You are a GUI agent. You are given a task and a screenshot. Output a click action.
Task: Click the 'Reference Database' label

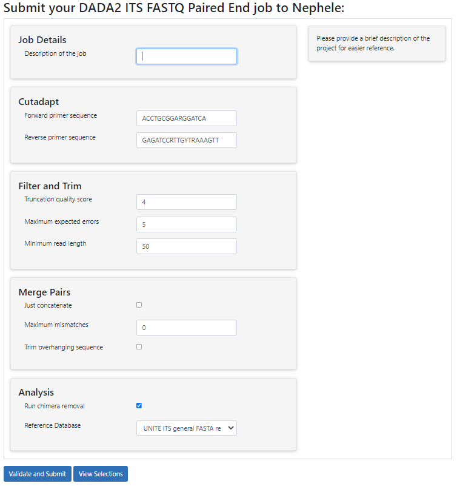53,425
